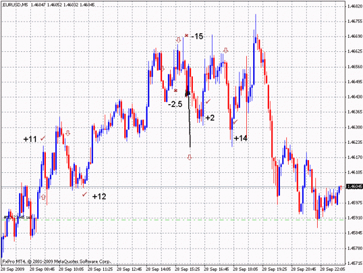Click the time axis label 28 Sep 12:45
This screenshot has width=363, height=273.
tap(130, 270)
